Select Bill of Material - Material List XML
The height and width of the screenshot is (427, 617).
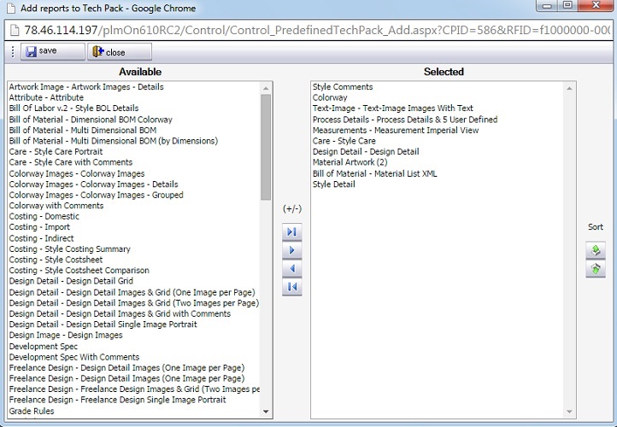point(374,173)
